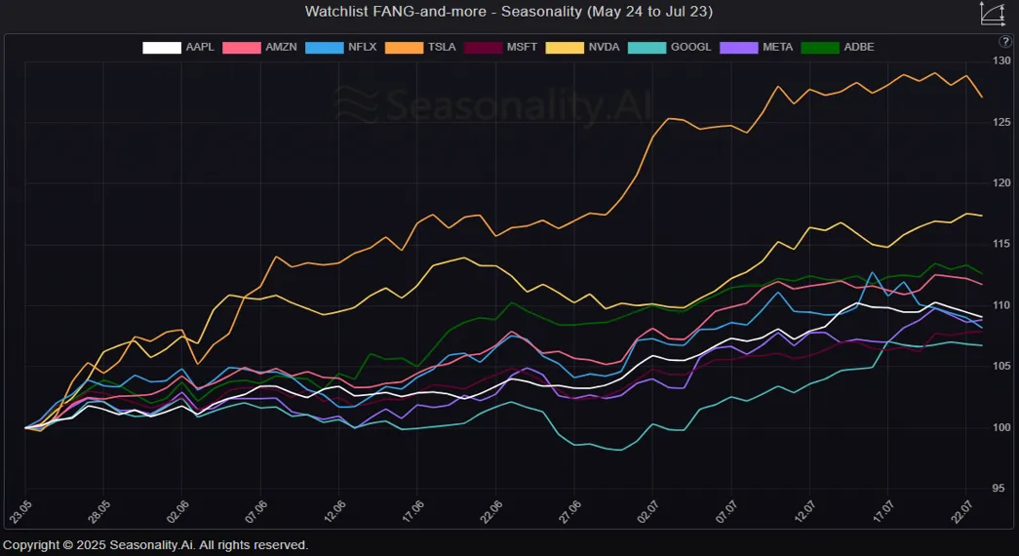Click the x-axis date label 12.07

[x=803, y=512]
